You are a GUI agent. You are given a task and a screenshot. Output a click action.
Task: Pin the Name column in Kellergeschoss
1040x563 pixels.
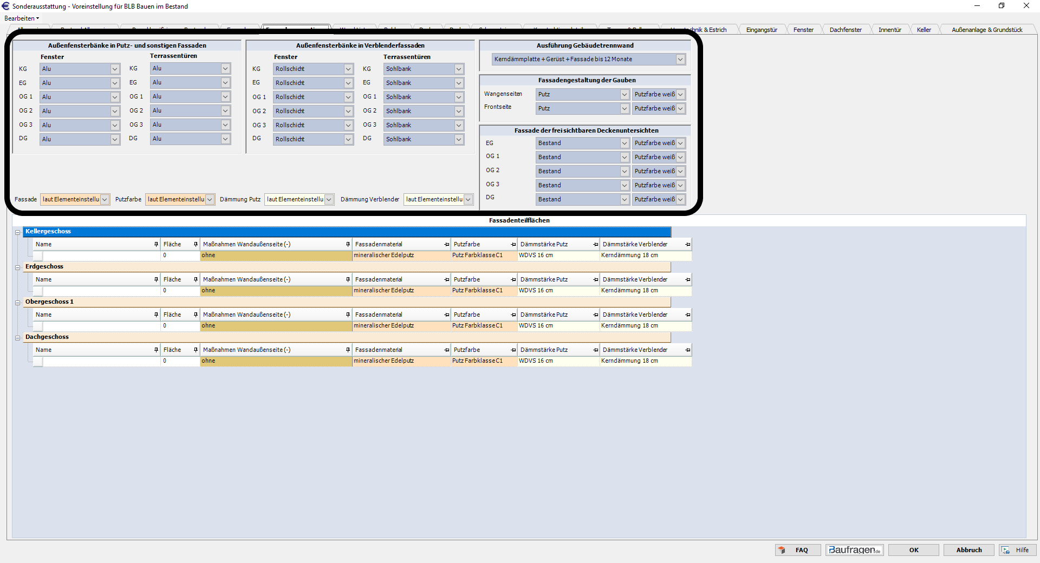pos(156,245)
